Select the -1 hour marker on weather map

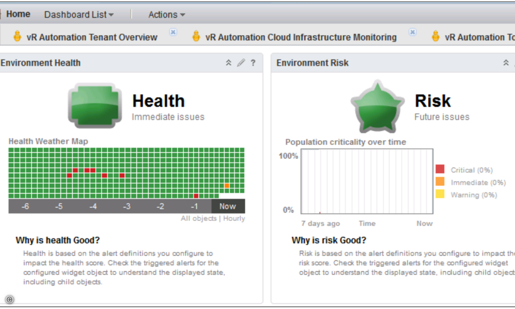coord(194,206)
